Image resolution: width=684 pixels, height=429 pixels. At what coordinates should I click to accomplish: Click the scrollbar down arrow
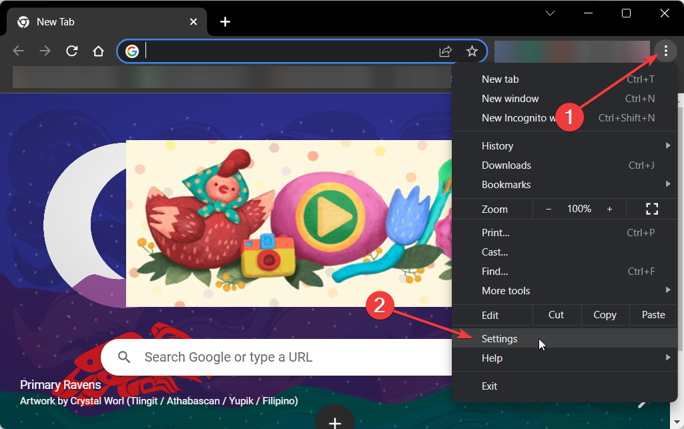[677, 422]
